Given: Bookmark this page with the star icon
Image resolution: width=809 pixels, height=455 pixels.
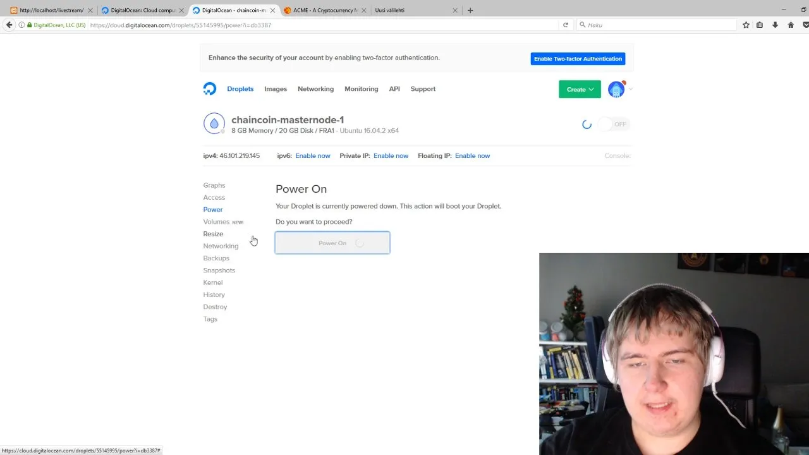Looking at the screenshot, I should [746, 25].
